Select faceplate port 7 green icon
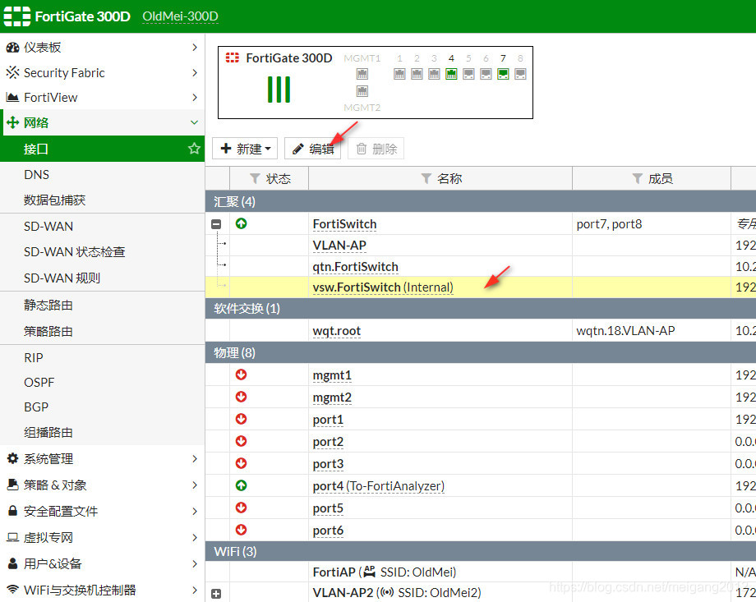The width and height of the screenshot is (756, 602). pos(503,74)
